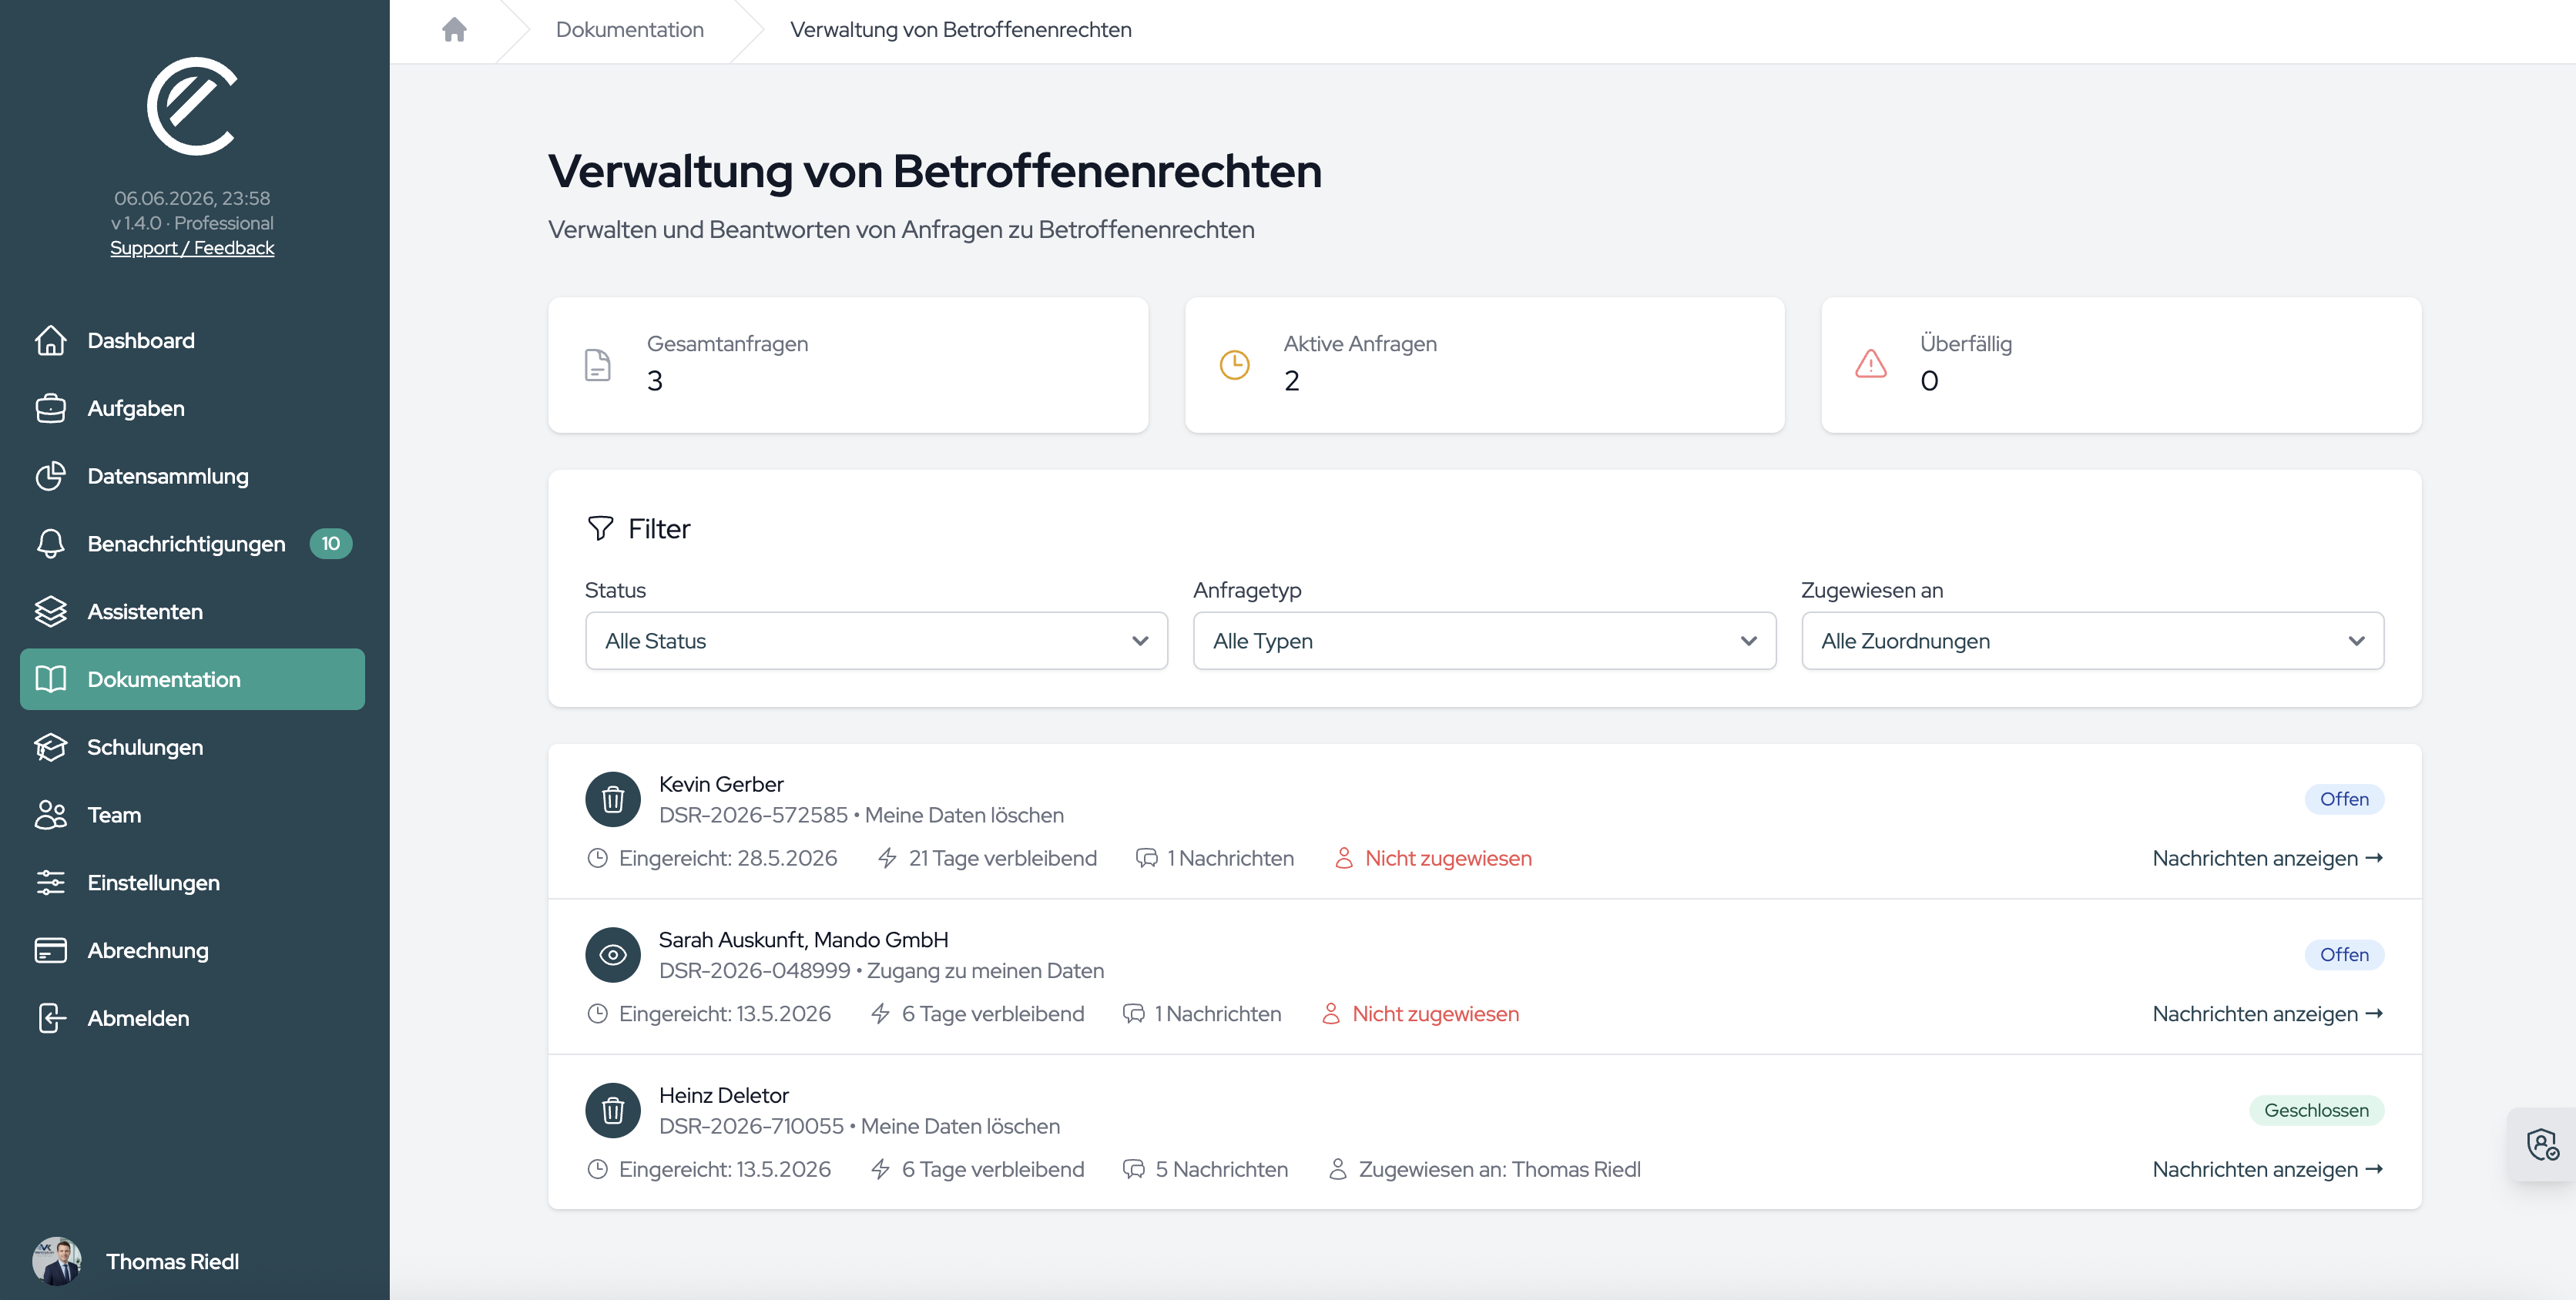Open the Alle Typen dropdown

pos(1484,641)
